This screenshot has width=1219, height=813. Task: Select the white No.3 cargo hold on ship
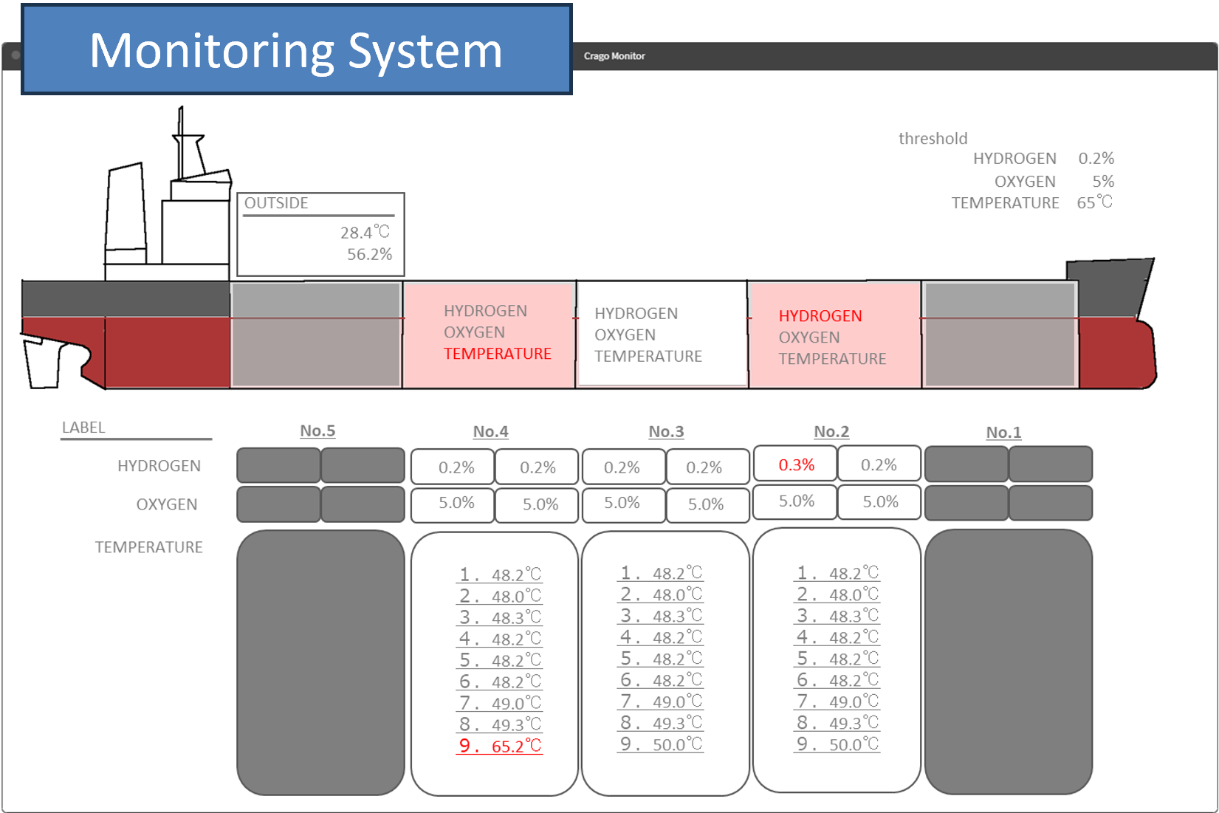click(662, 334)
